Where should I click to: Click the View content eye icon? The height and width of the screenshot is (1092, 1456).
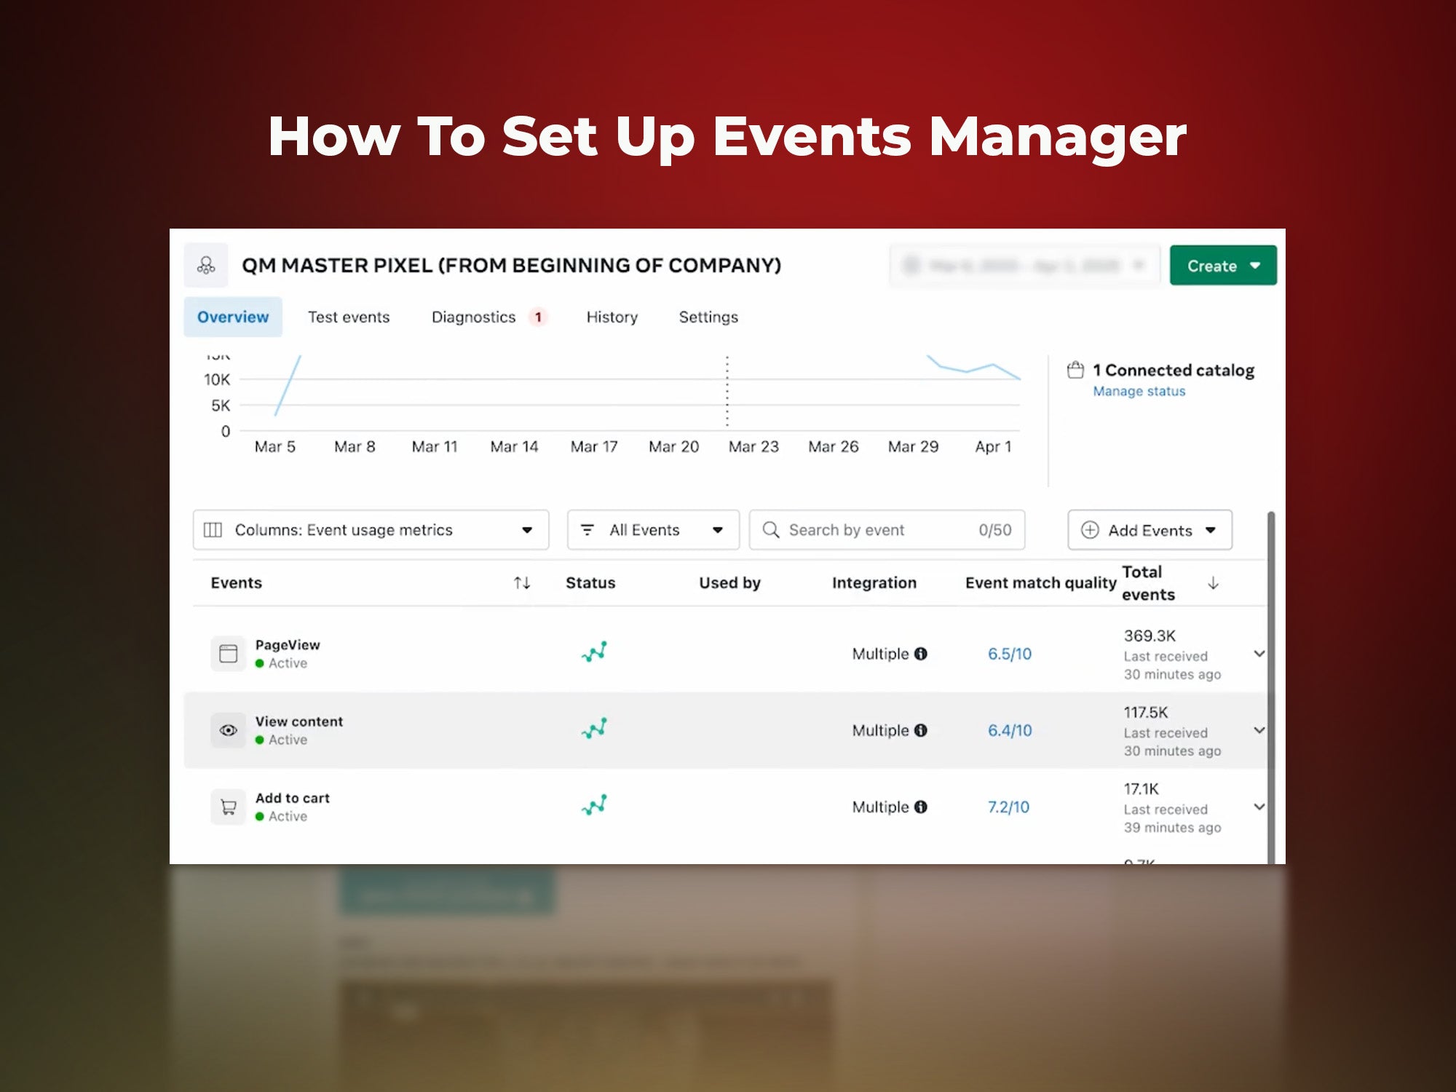228,730
